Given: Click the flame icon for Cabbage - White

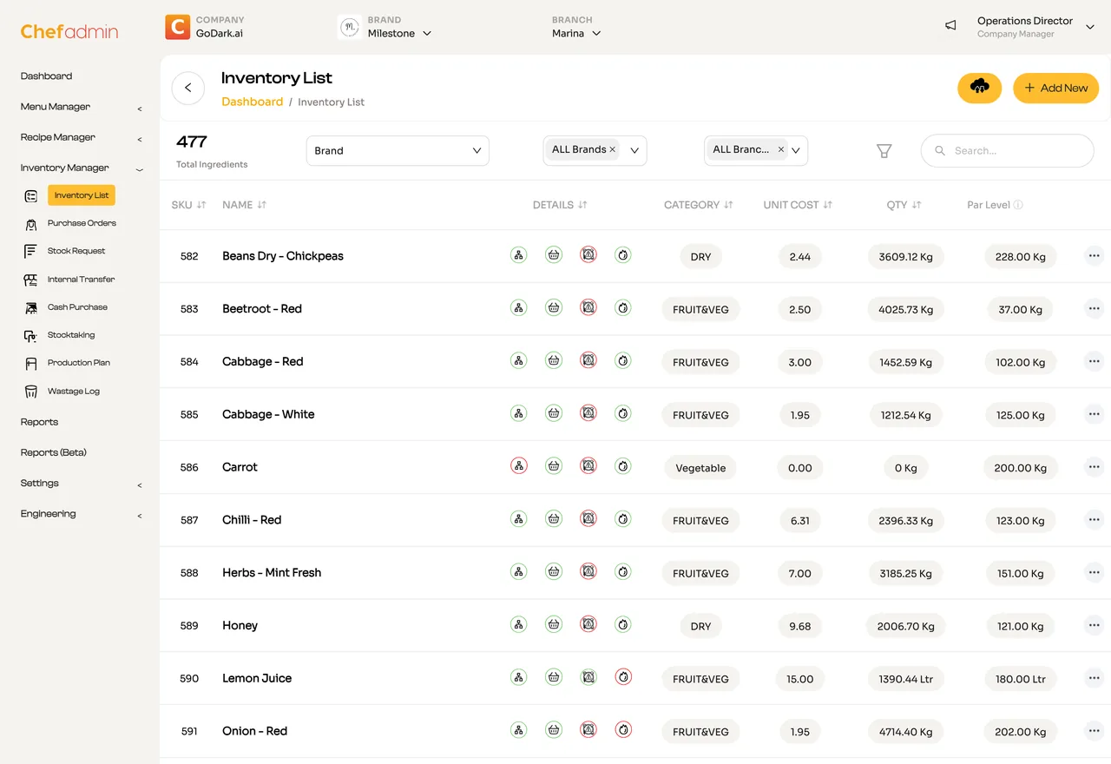Looking at the screenshot, I should (x=623, y=413).
